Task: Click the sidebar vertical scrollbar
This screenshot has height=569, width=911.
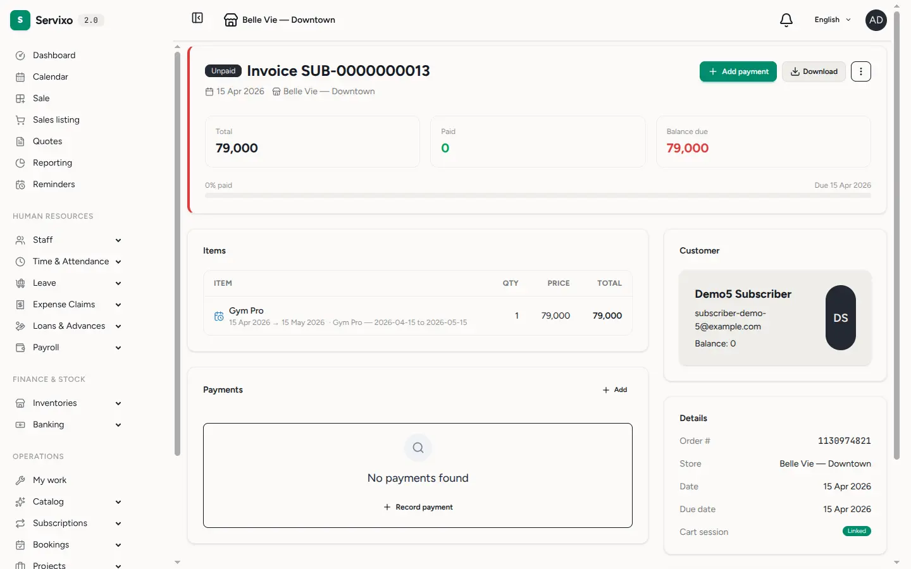Action: click(177, 253)
